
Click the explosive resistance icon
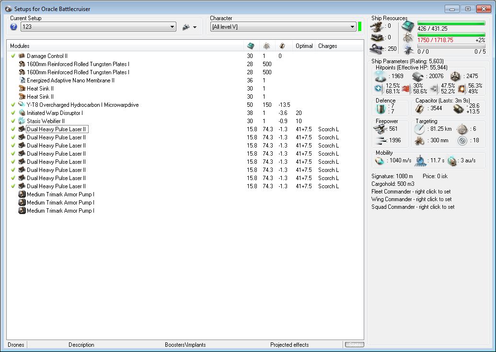462,89
